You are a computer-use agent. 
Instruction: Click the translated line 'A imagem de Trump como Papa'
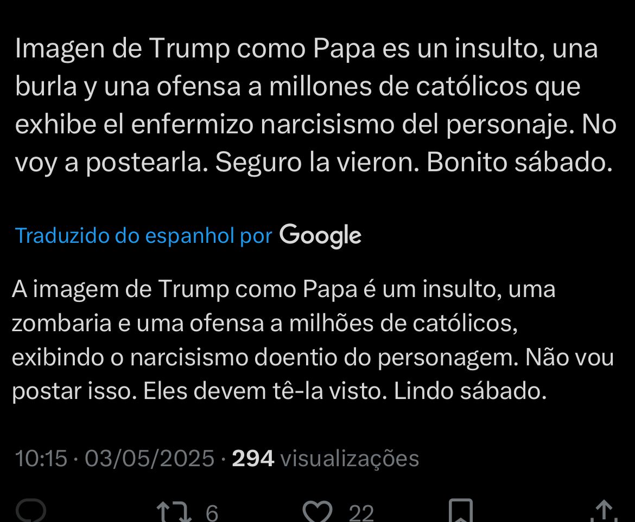(x=185, y=290)
